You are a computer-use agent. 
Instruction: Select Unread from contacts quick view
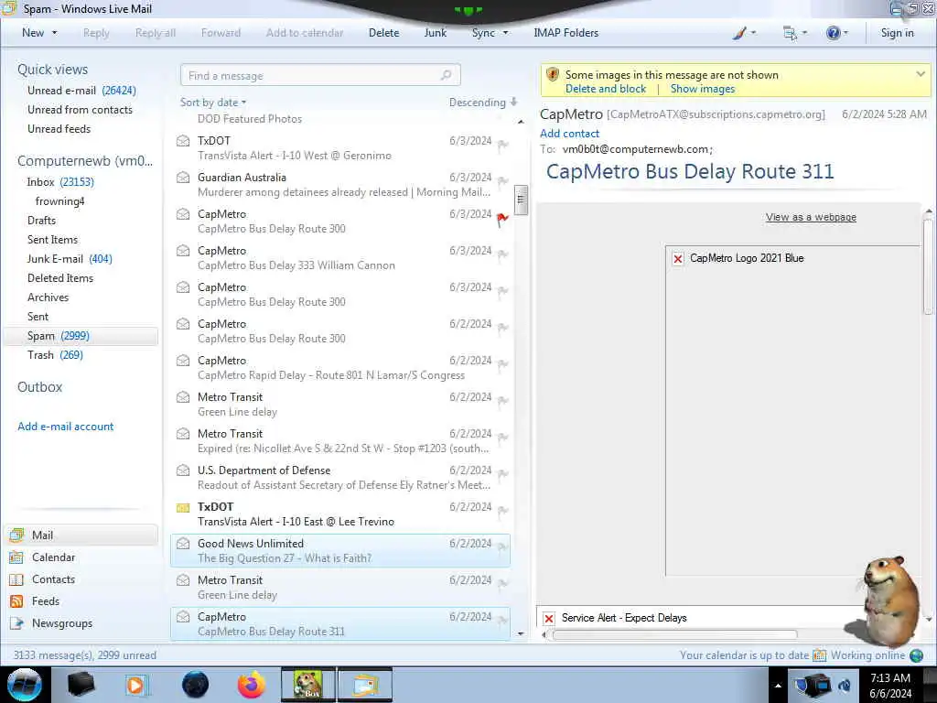[x=81, y=110]
